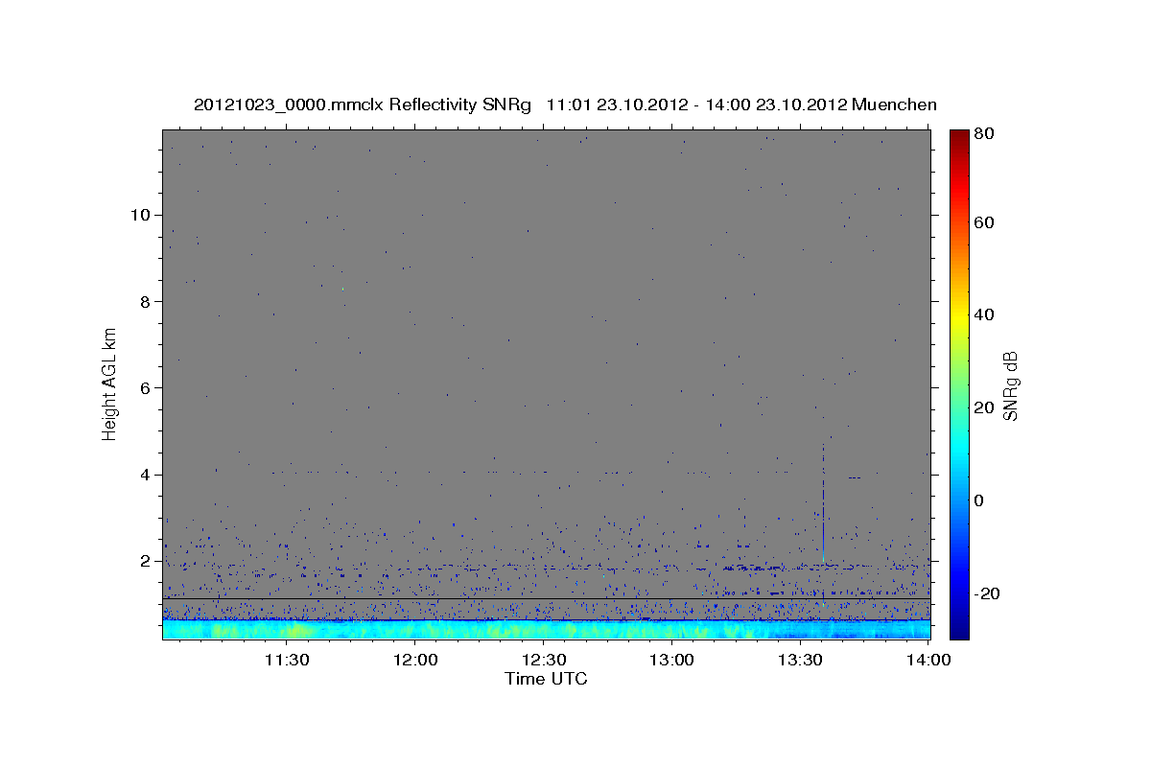Click the 'Height AGL km' y-axis label

(110, 383)
